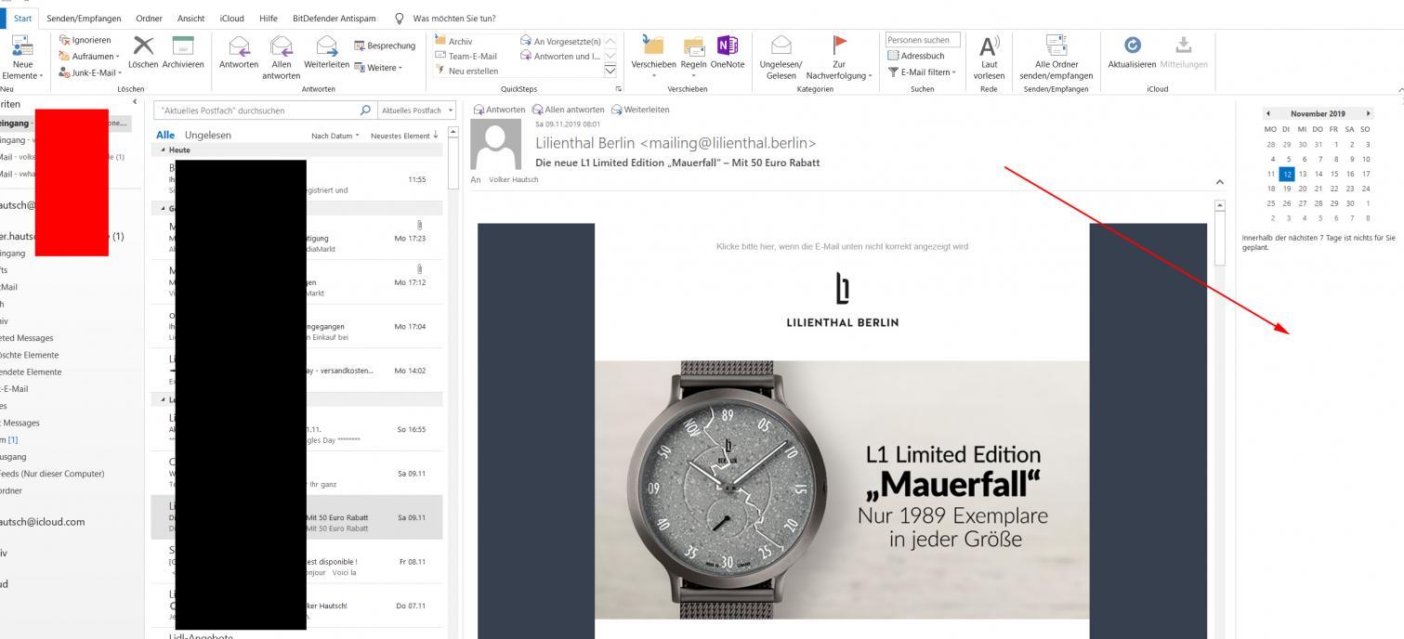Open the Zur Nachverfolgung flag dropdown

(x=838, y=59)
